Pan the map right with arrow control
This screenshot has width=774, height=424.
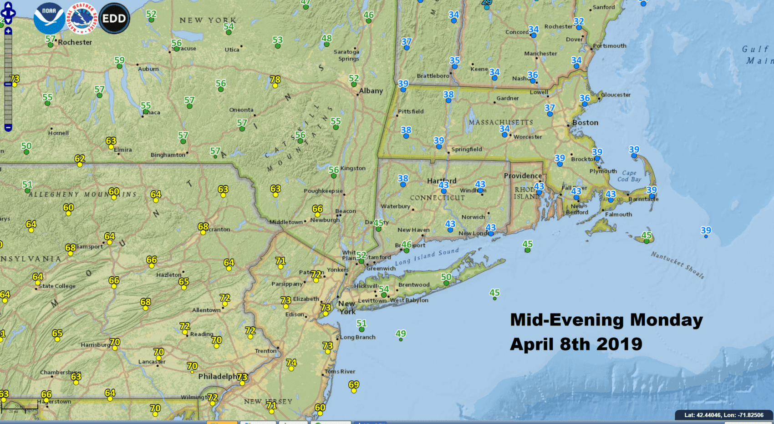(x=13, y=13)
